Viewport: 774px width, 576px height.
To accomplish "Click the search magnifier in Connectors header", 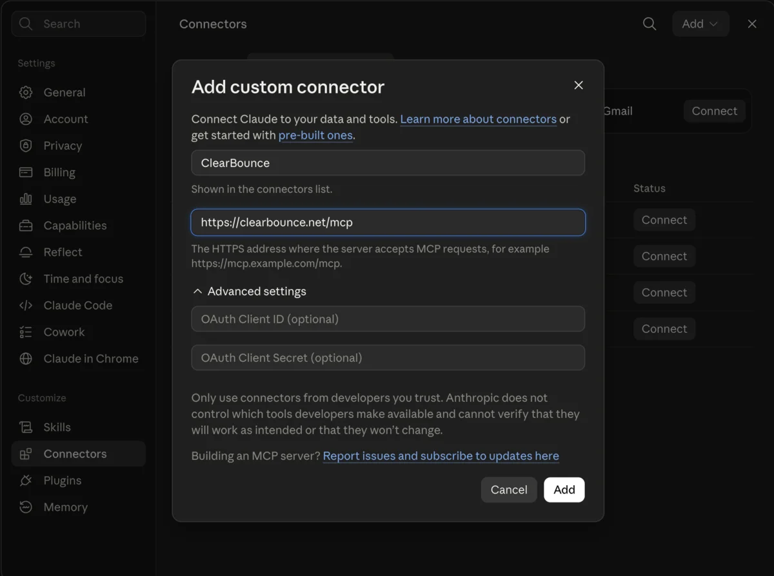I will coord(650,24).
